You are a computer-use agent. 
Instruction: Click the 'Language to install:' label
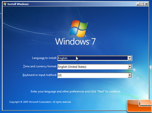pos(44,58)
